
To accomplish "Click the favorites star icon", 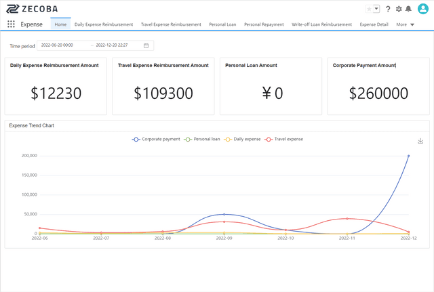I will pyautogui.click(x=370, y=9).
